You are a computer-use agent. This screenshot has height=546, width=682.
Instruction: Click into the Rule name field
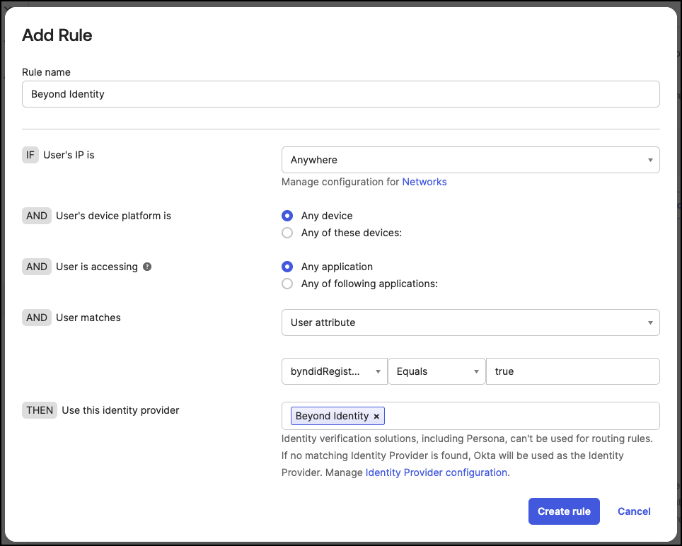click(340, 94)
